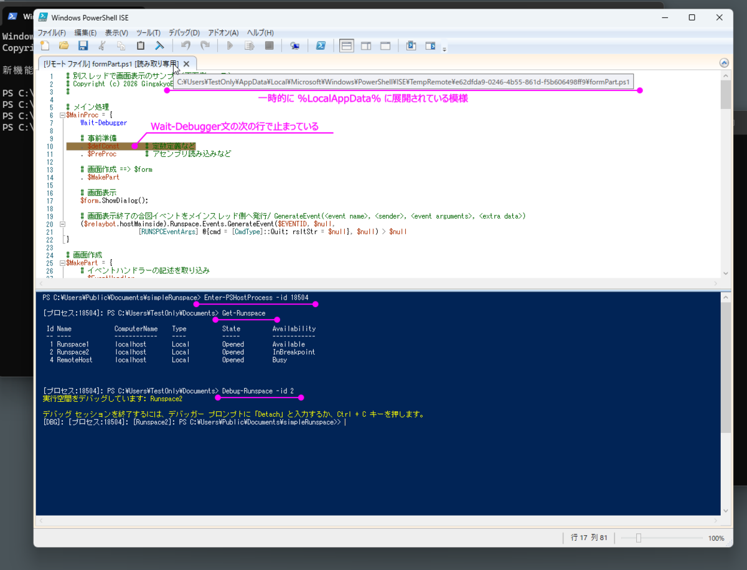Click the Show Command window icon
The image size is (747, 570).
411,45
